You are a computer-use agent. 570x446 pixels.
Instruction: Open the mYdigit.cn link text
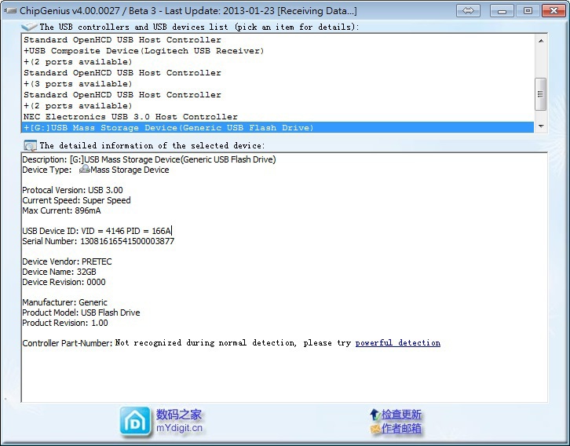[x=179, y=428]
